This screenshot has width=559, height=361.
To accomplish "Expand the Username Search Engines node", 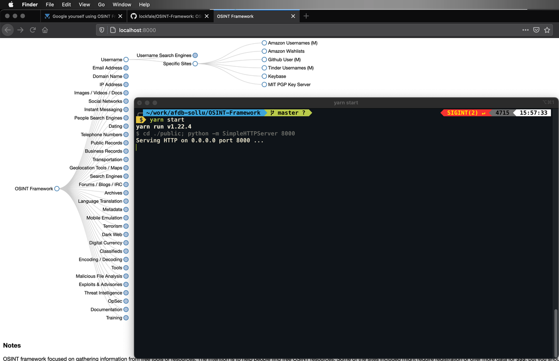I will pos(195,56).
